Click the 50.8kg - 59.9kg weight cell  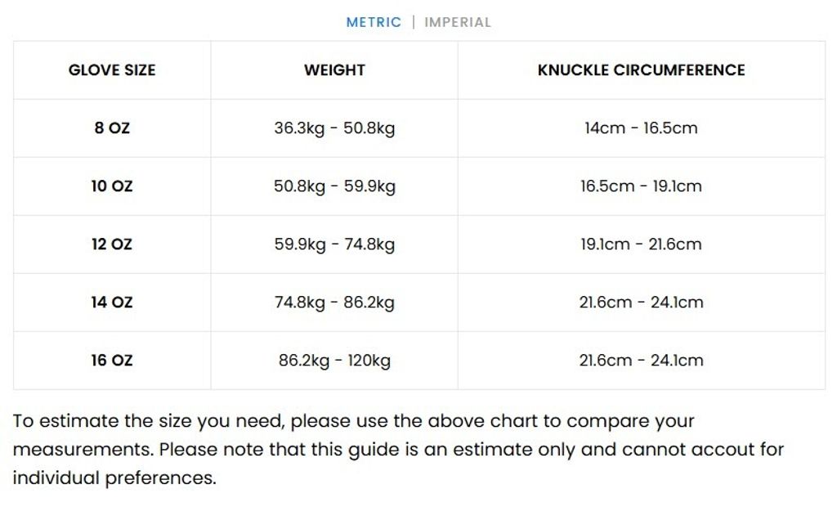coord(333,186)
